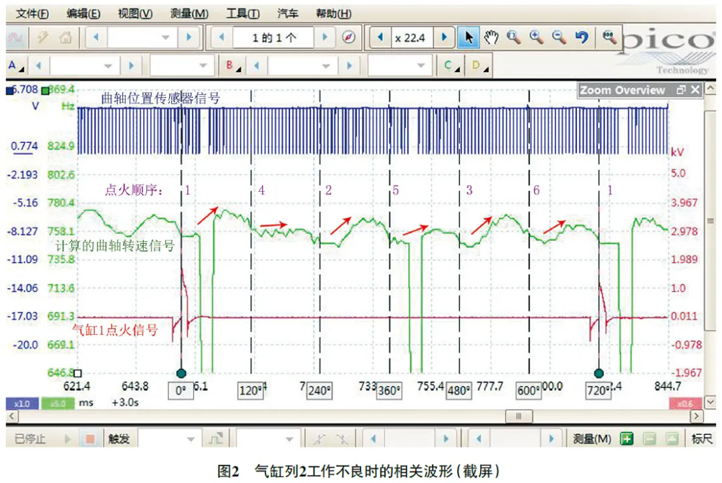This screenshot has width=722, height=483.
Task: Open the 汽车 menu
Action: pyautogui.click(x=287, y=14)
